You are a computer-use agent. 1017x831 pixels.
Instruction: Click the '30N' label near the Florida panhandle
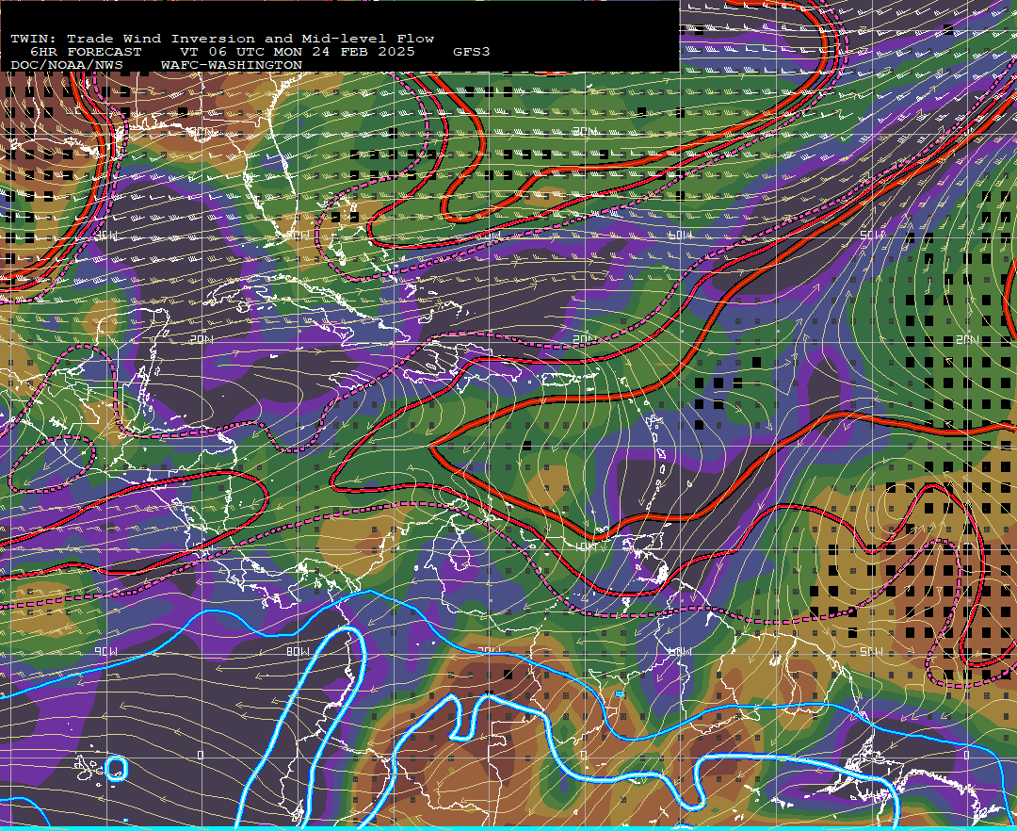point(202,131)
